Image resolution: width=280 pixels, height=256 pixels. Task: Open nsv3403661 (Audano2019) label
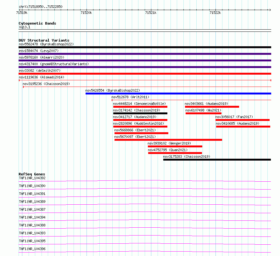click(x=206, y=104)
